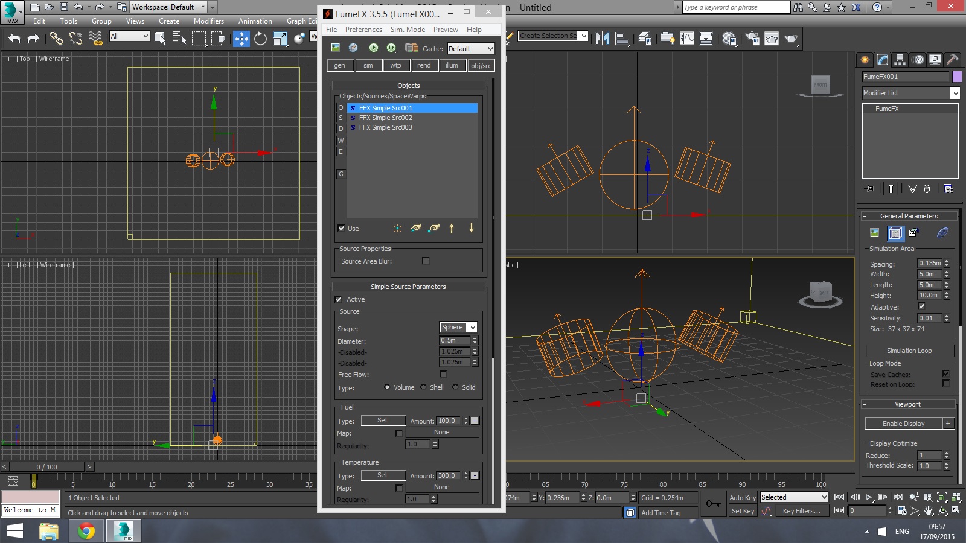Toggle the Use checkbox under Objects list
The width and height of the screenshot is (966, 543).
point(341,229)
